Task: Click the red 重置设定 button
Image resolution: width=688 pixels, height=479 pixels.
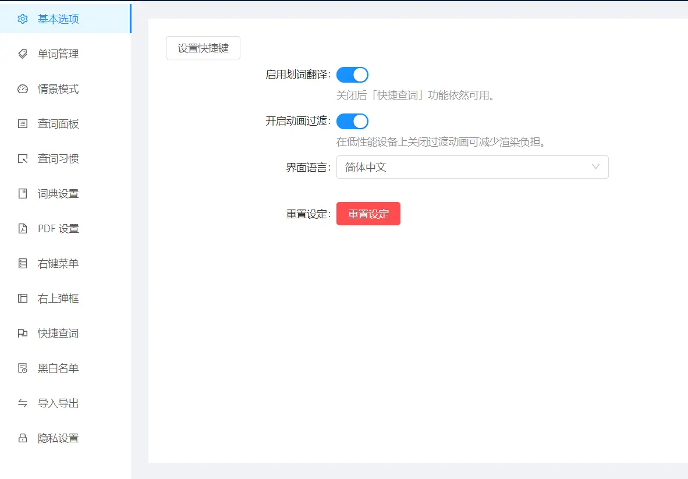Action: 368,214
